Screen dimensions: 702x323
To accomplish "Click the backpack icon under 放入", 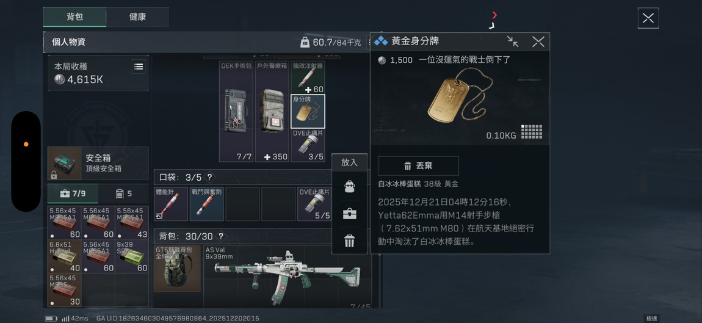I will click(349, 187).
